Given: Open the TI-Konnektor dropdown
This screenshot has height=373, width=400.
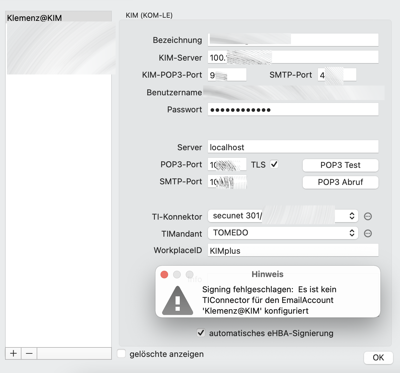Looking at the screenshot, I should [283, 216].
